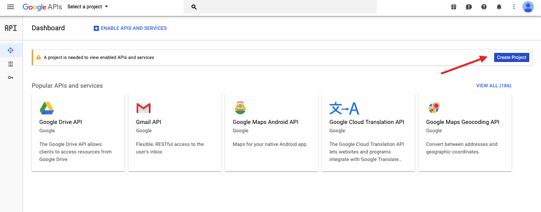Open the help question mark icon
This screenshot has width=541, height=212.
click(484, 7)
